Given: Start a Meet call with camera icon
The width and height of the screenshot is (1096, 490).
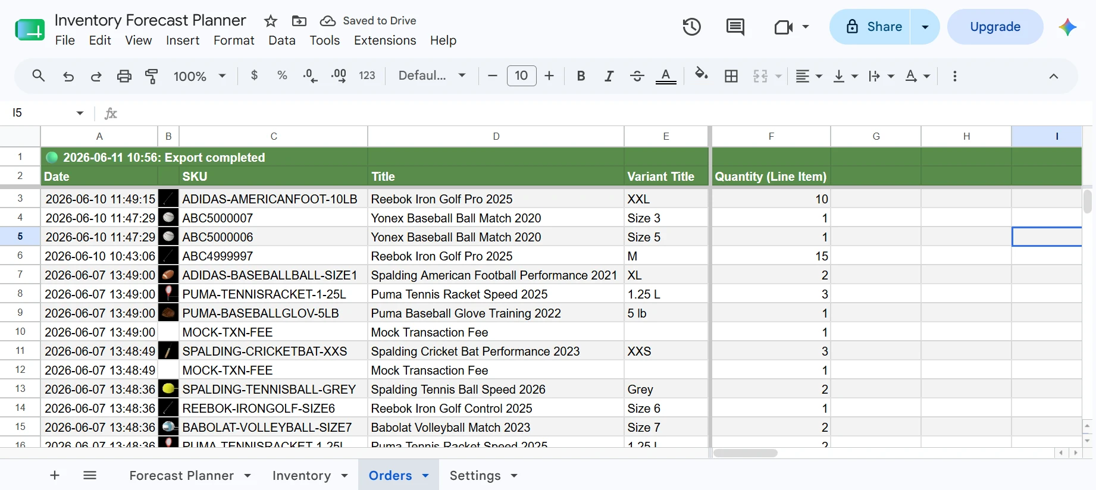Looking at the screenshot, I should coord(784,27).
